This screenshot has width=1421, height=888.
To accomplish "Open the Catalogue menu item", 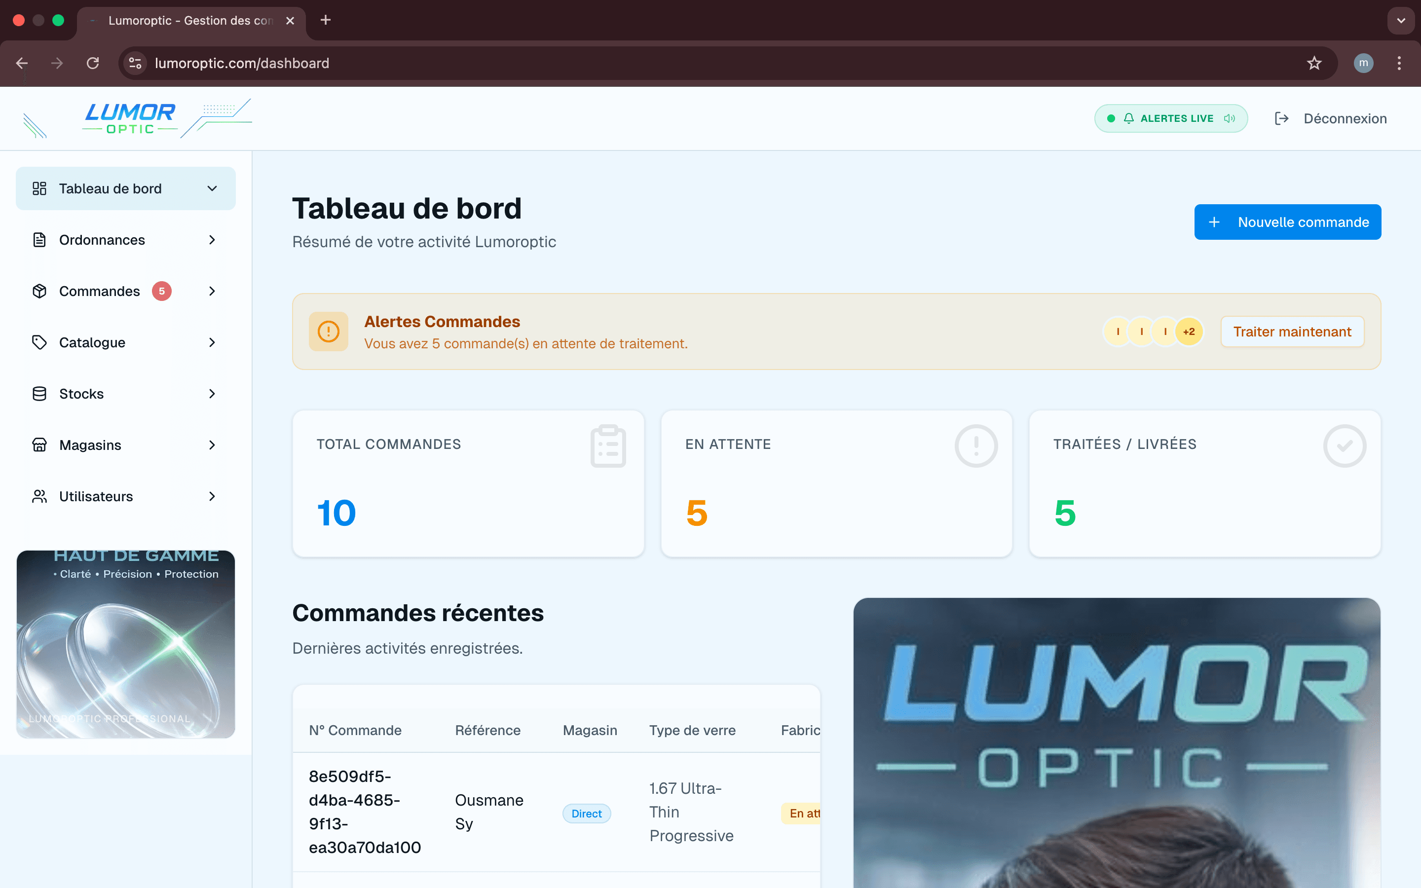I will pyautogui.click(x=126, y=342).
